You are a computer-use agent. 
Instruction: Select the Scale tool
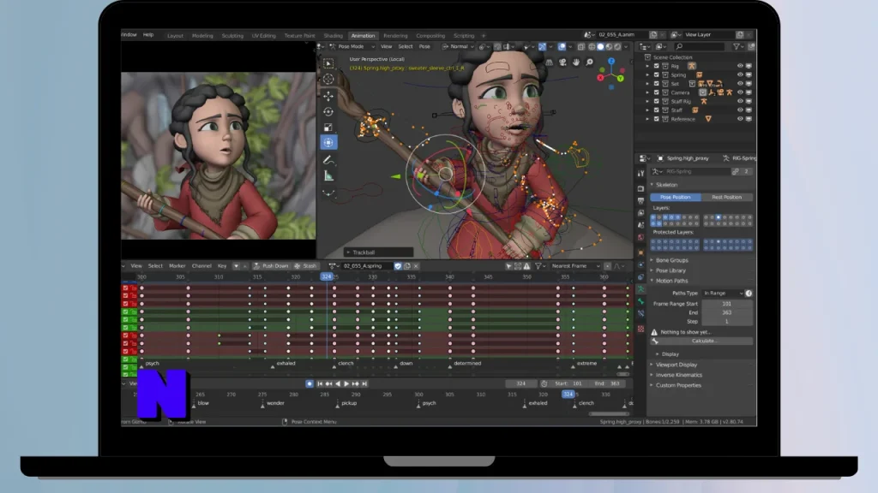click(328, 127)
